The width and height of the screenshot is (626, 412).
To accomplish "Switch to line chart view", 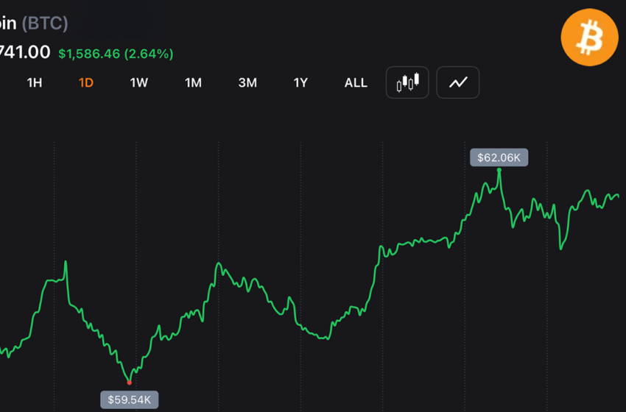I will tap(458, 82).
